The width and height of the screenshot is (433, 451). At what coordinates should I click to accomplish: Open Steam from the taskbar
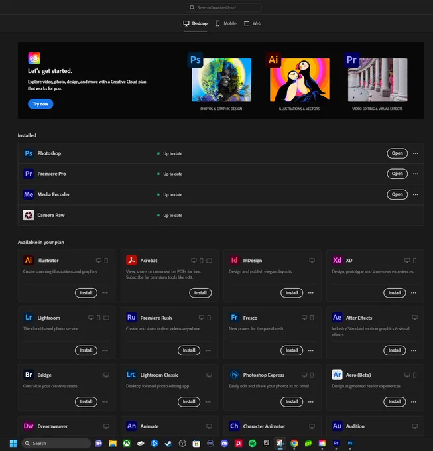[x=168, y=443]
